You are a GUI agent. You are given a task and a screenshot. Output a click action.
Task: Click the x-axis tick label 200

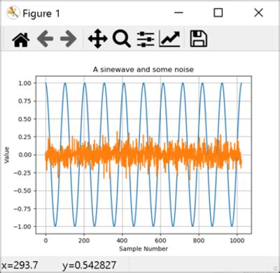click(84, 241)
